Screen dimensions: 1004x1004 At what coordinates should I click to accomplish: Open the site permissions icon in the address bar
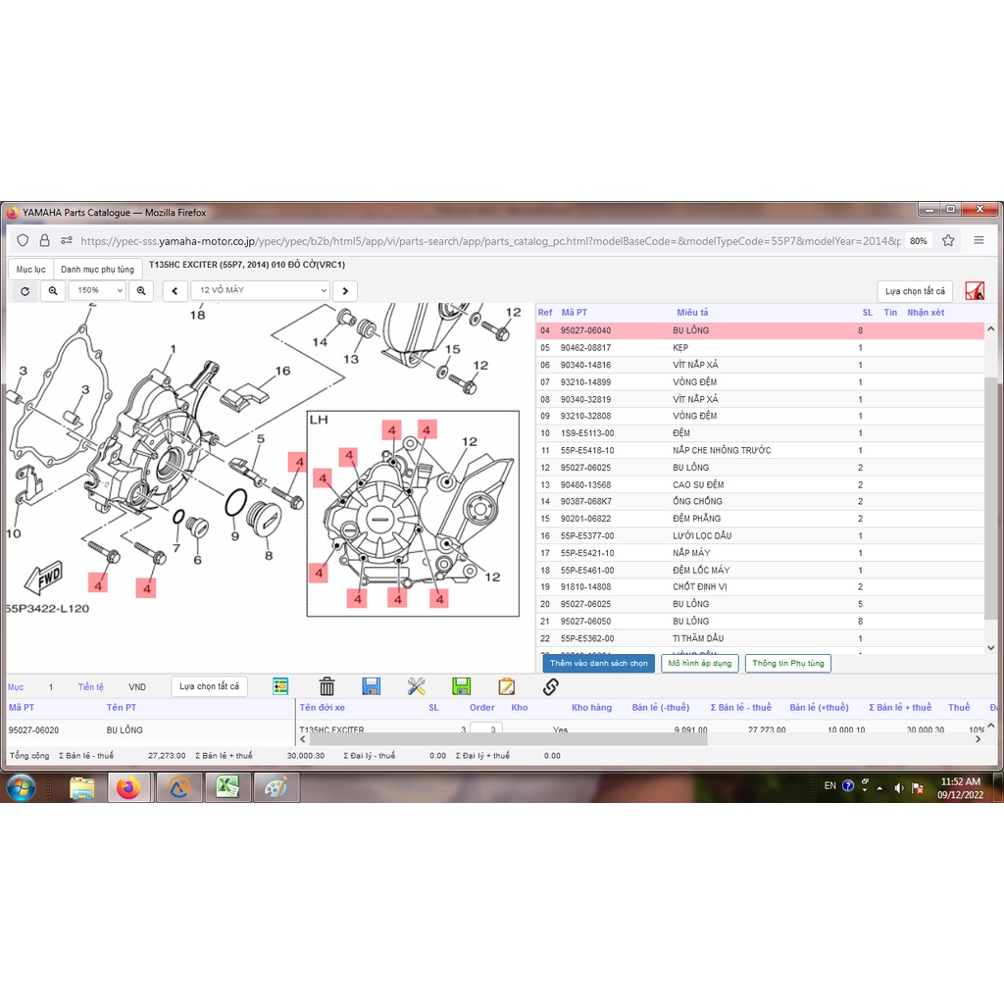tap(67, 241)
